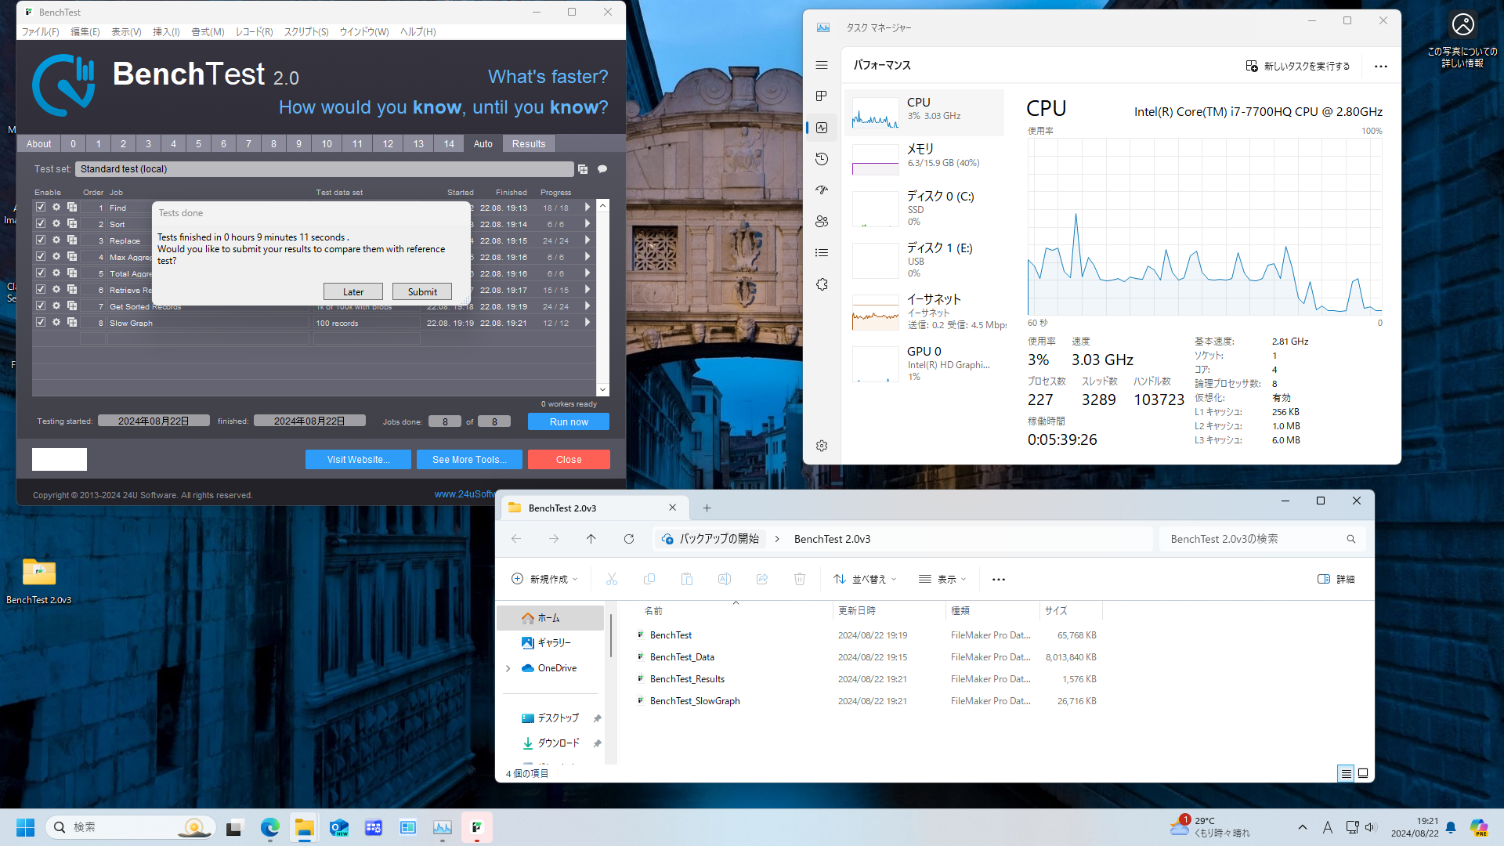The height and width of the screenshot is (846, 1504).
Task: Open Explorer more options ellipsis menu
Action: point(998,579)
